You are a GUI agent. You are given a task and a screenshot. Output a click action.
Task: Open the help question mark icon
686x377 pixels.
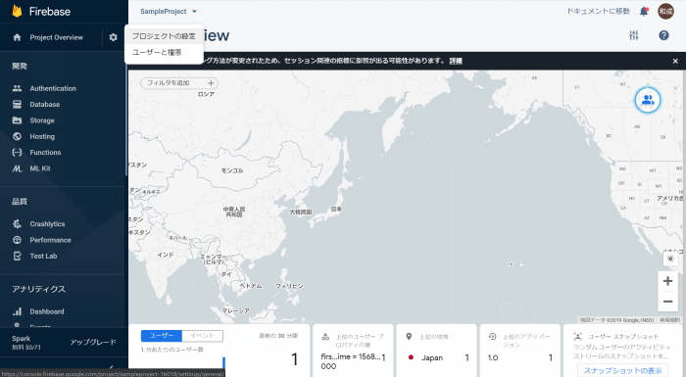point(663,35)
